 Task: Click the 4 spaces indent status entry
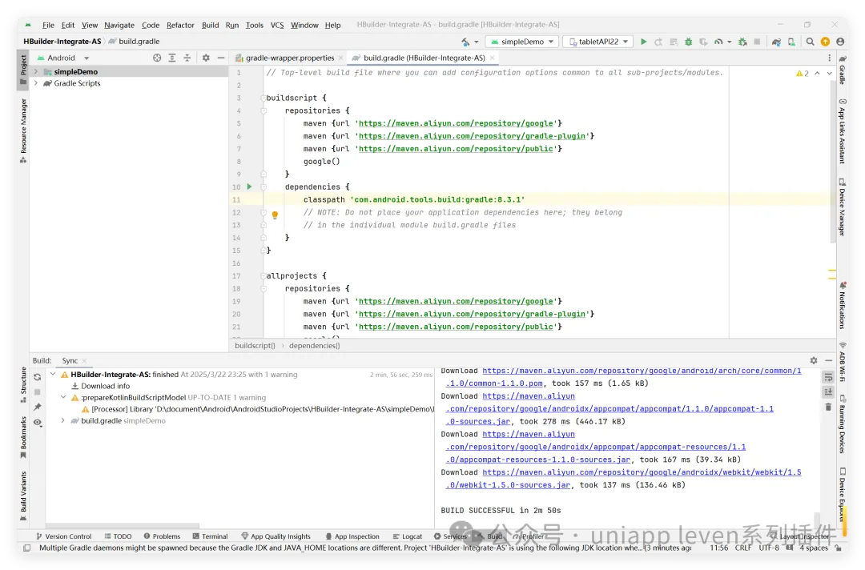(x=814, y=548)
